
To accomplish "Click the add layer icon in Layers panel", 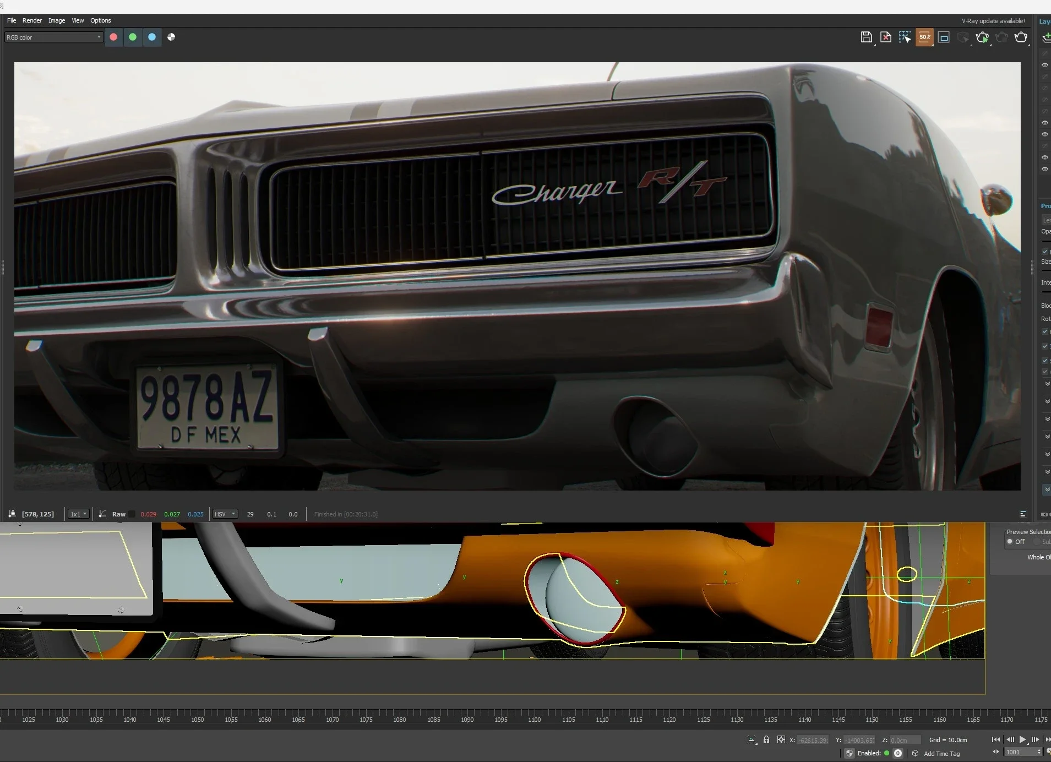I will 1046,37.
